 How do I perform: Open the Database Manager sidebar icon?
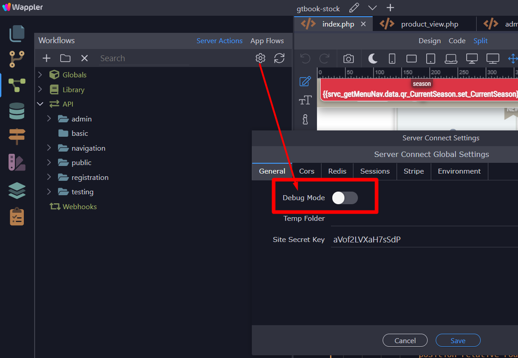point(17,111)
